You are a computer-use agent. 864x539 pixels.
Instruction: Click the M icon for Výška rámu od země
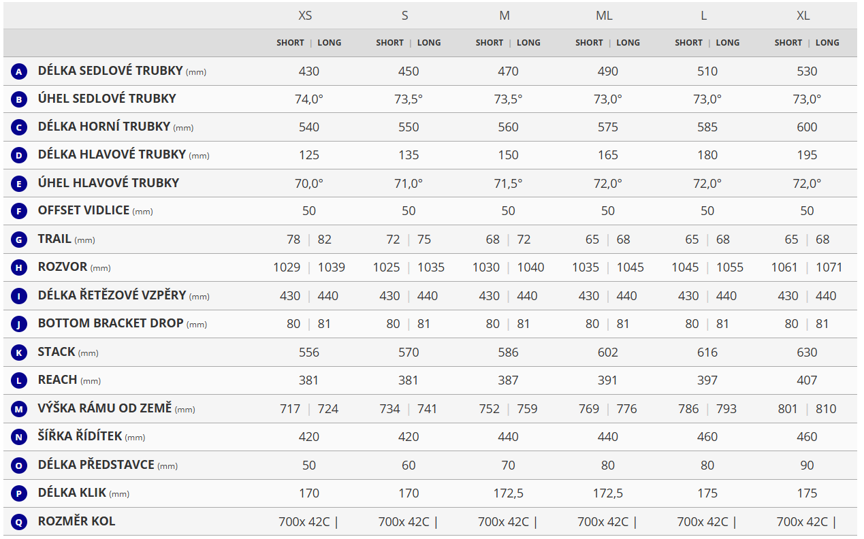click(19, 409)
